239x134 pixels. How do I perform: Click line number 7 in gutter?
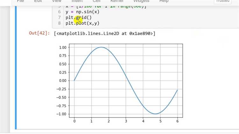pyautogui.click(x=60, y=18)
